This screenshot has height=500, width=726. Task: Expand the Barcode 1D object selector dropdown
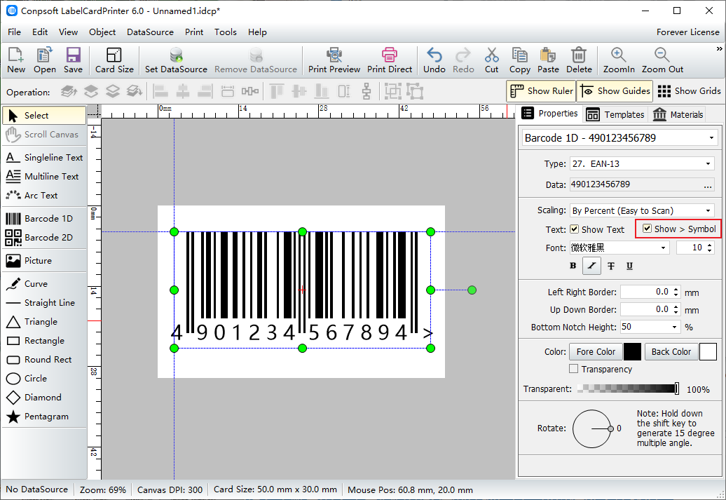[x=711, y=138]
